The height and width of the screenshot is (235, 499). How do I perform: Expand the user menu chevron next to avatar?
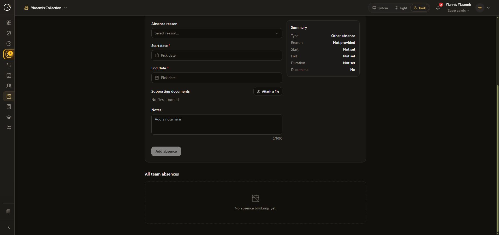pos(488,8)
